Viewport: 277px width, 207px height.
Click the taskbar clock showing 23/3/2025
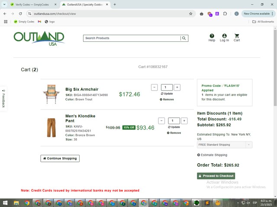pos(266,203)
